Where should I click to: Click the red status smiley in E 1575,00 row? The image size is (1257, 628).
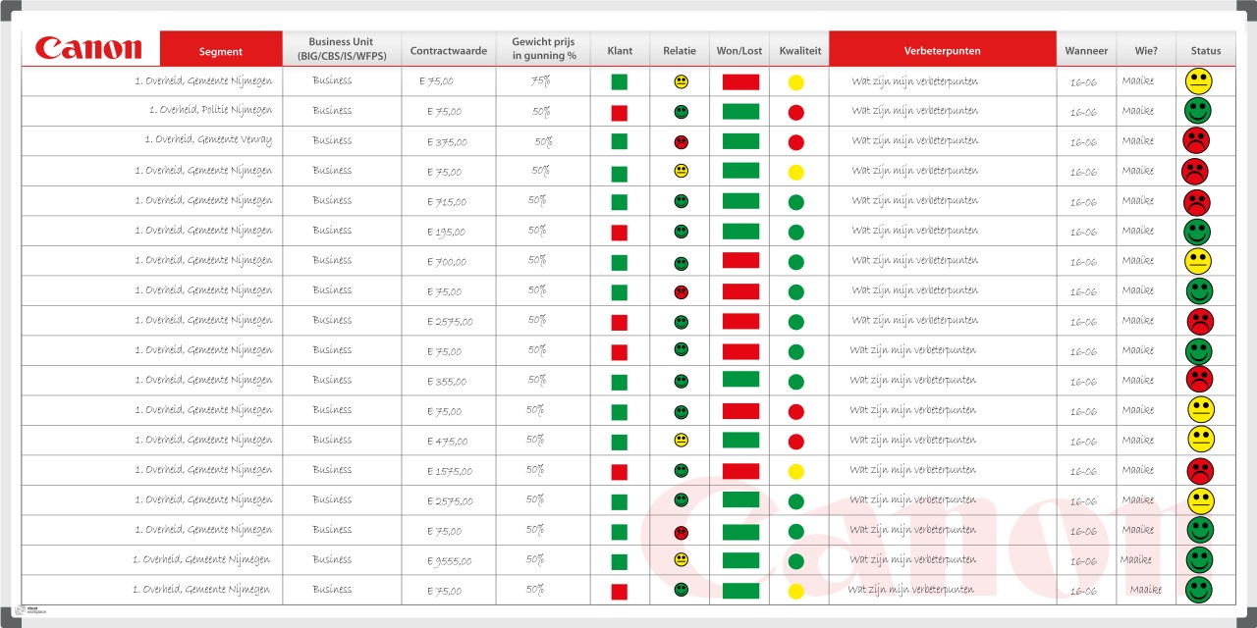click(1200, 471)
